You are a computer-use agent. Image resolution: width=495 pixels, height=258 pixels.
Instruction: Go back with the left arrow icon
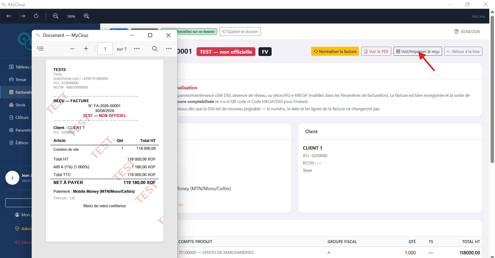9,16
